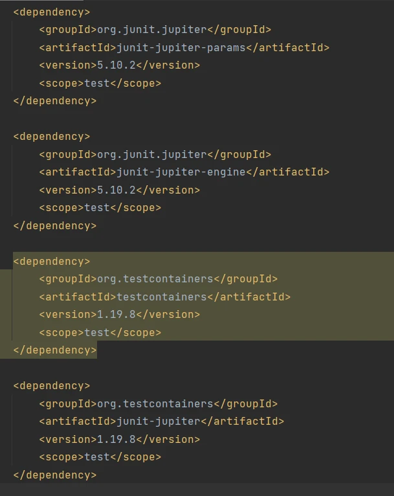Click the test scope in junit-jupiter-params dependency
This screenshot has height=496, width=394.
[x=96, y=83]
